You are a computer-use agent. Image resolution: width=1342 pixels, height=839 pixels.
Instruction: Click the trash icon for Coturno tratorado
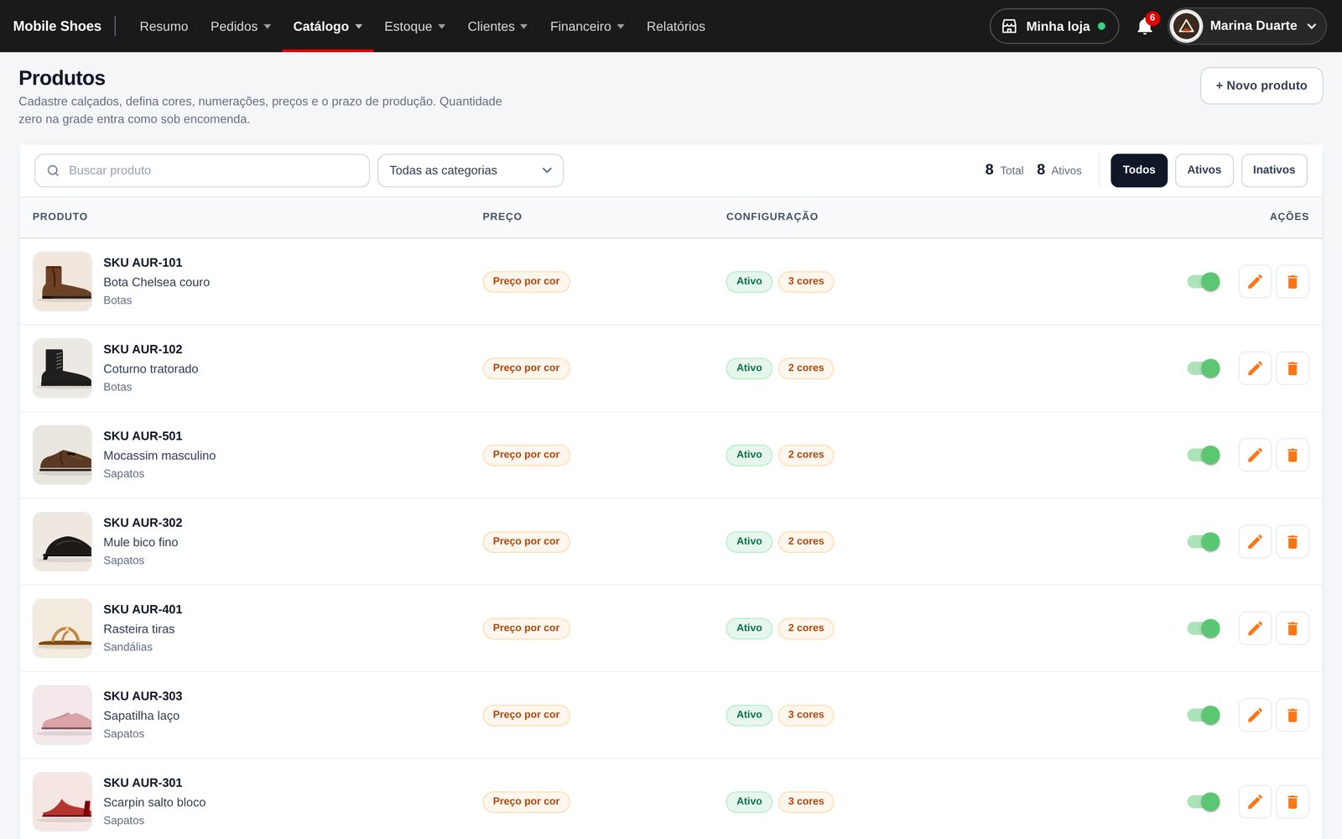[x=1293, y=368]
